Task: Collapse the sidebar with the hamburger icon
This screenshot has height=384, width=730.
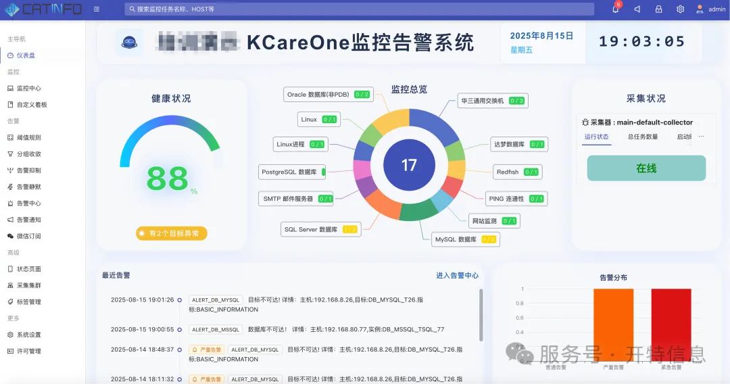Action: 97,9
